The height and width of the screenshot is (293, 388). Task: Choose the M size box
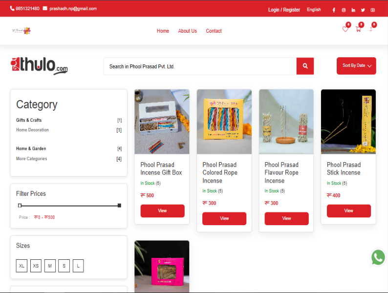(x=50, y=266)
